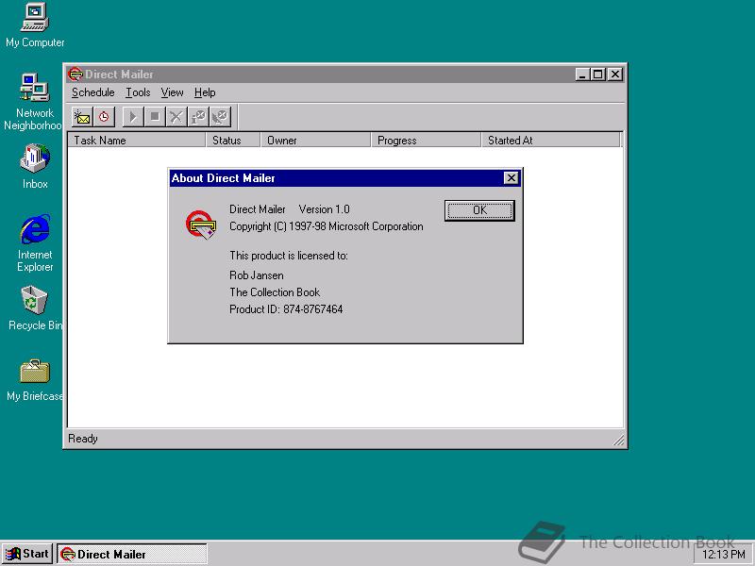Click the resize grip in the status bar
This screenshot has height=566, width=755.
(x=618, y=440)
